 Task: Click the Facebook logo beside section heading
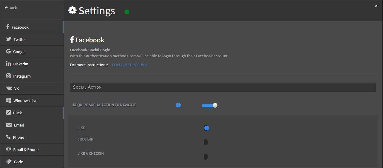pos(72,40)
